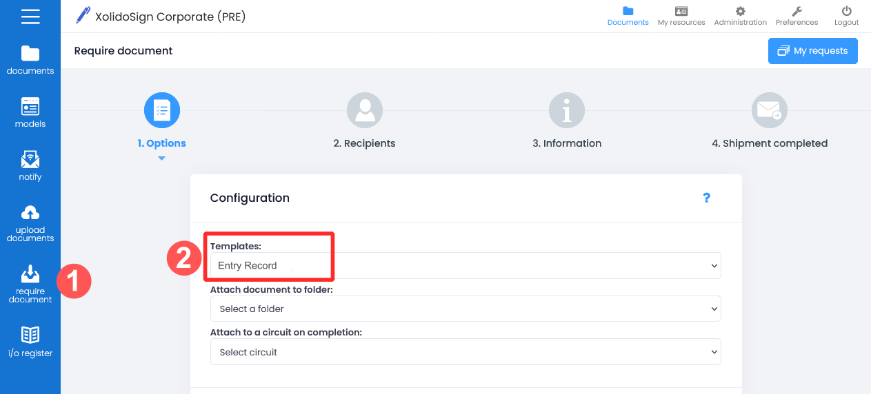Click the Shipment completed envelope icon
This screenshot has height=394, width=871.
pos(770,110)
